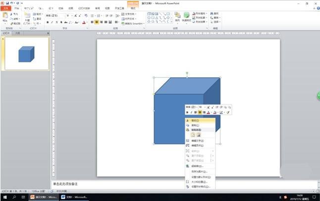Image resolution: width=320 pixels, height=201 pixels.
Task: Click the green Quick Styles (快速样式) icon
Action: [x=186, y=15]
